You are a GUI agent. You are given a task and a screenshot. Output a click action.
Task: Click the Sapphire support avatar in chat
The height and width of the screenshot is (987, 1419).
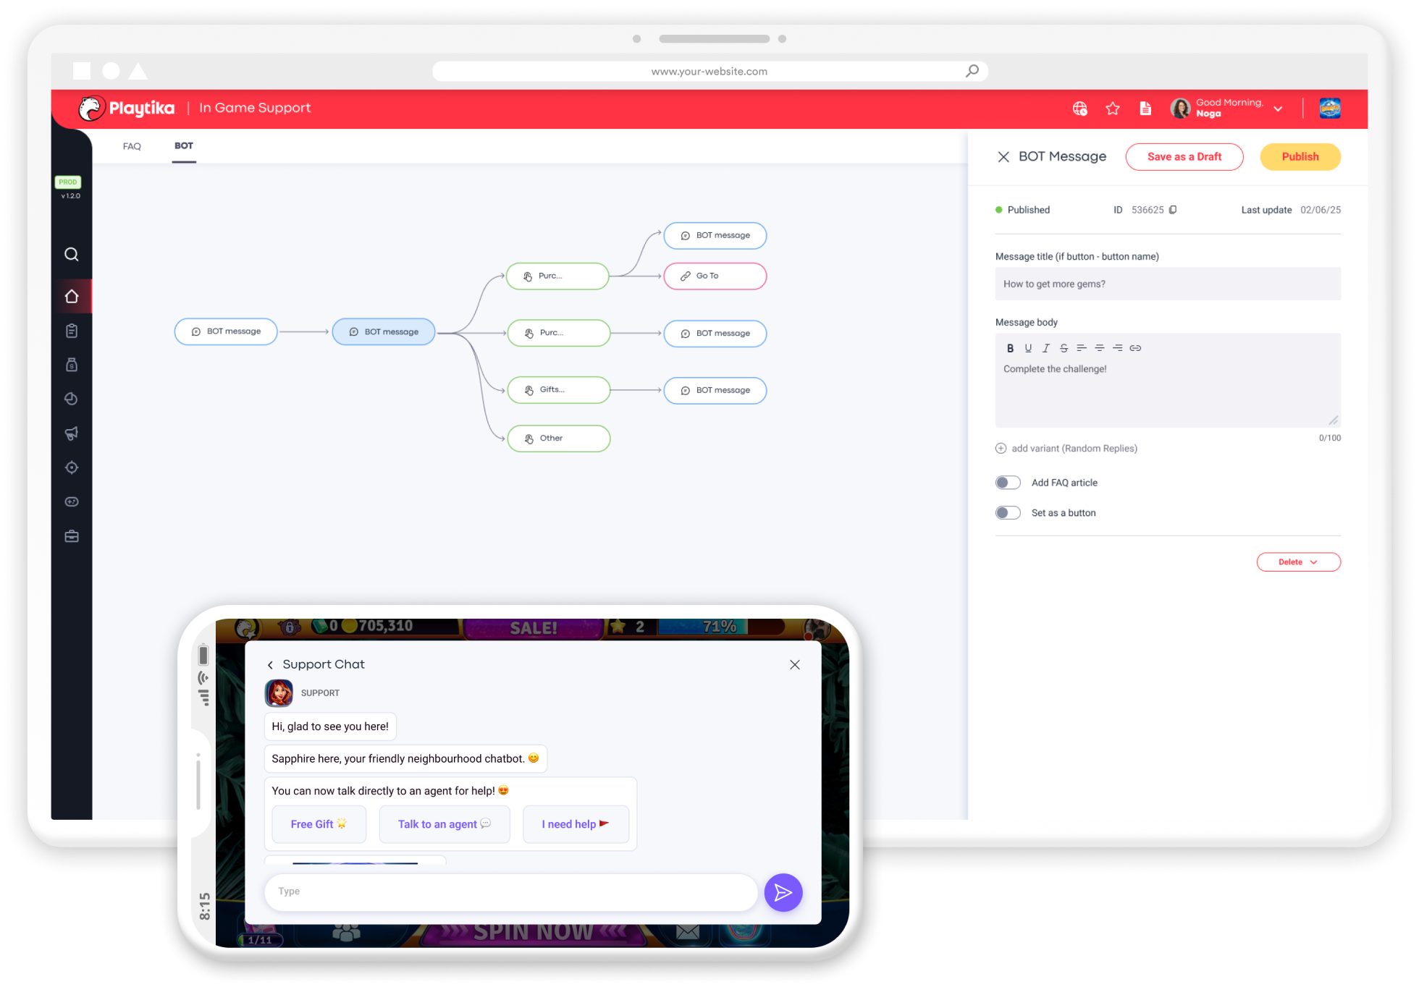279,693
